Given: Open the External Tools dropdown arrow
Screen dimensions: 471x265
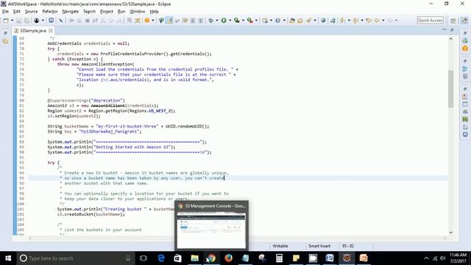Looking at the screenshot, I should pos(256,21).
